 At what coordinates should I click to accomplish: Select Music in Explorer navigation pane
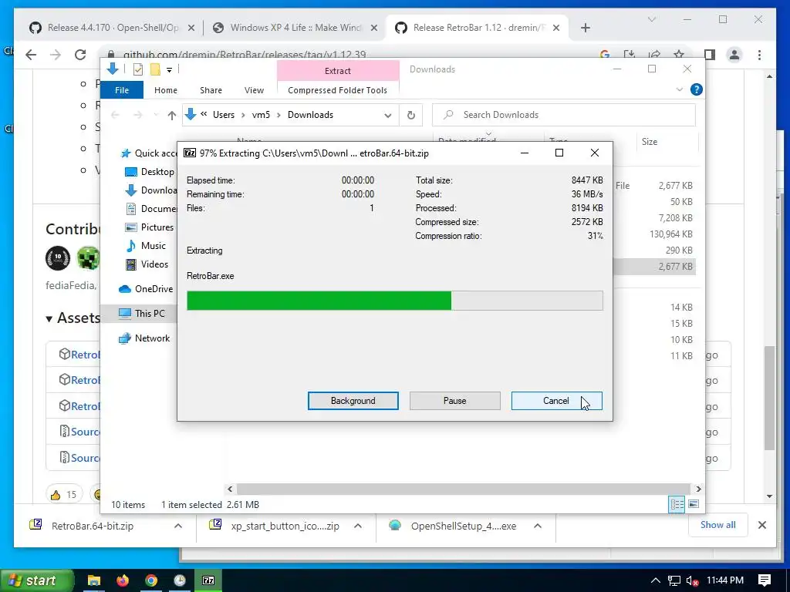(x=146, y=246)
